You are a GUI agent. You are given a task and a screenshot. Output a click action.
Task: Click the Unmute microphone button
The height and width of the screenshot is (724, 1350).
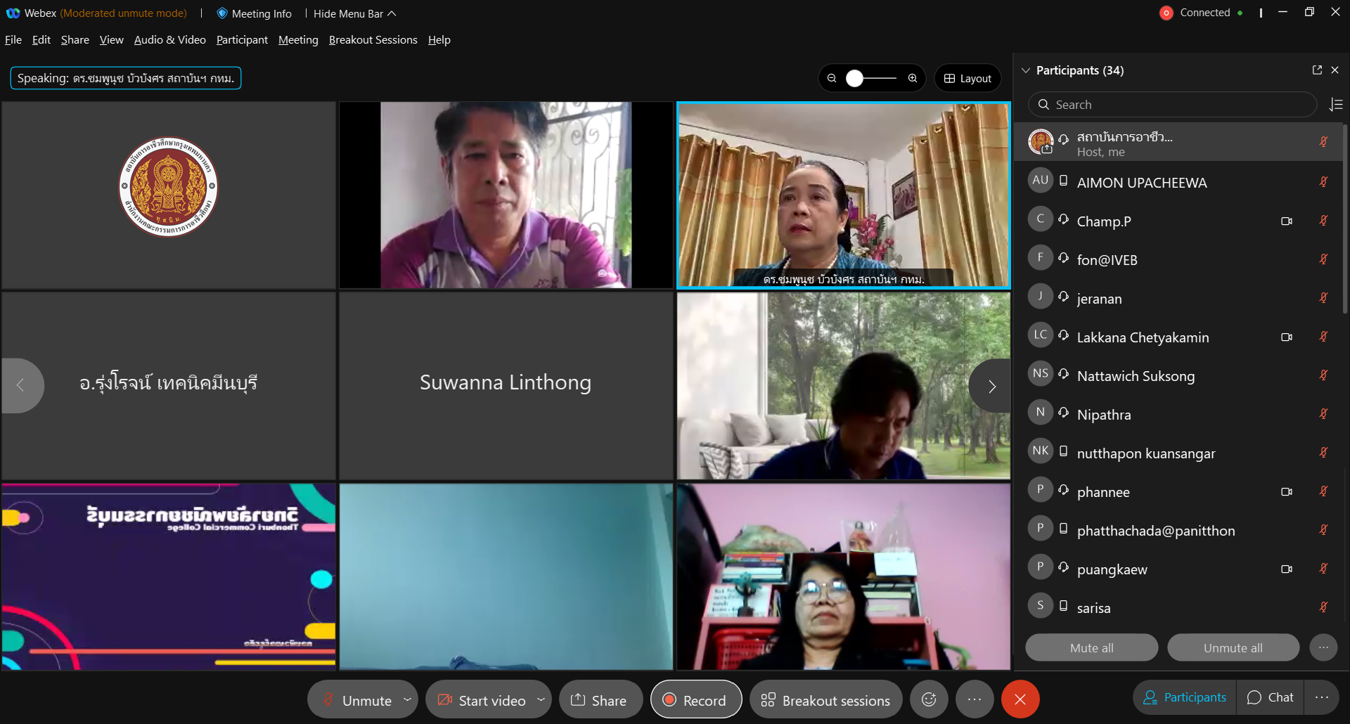coord(356,700)
